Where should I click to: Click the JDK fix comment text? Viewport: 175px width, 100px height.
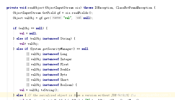[82, 95]
